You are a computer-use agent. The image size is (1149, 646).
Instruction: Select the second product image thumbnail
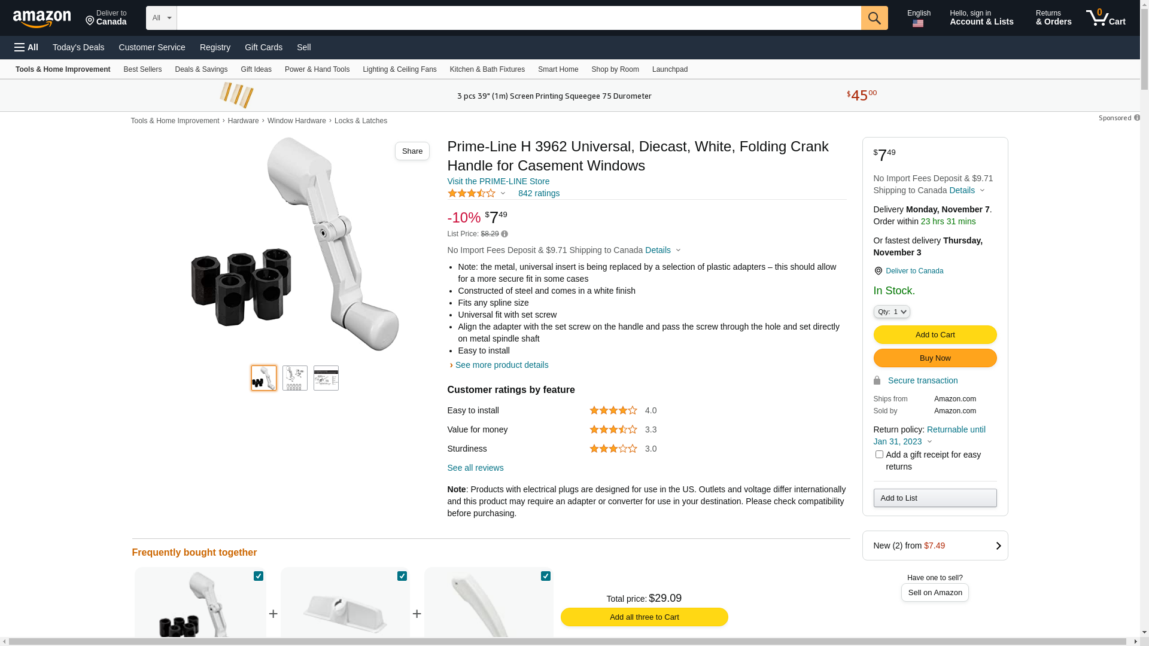(295, 378)
